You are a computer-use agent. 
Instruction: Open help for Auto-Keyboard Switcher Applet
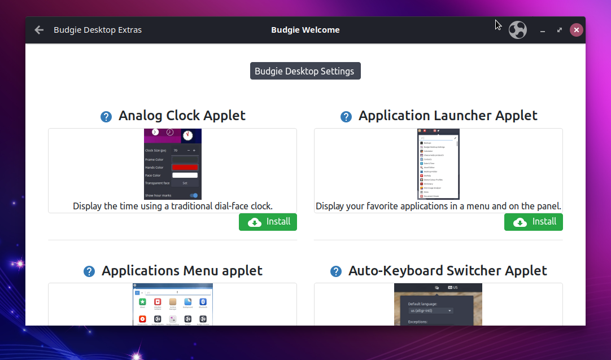(336, 271)
